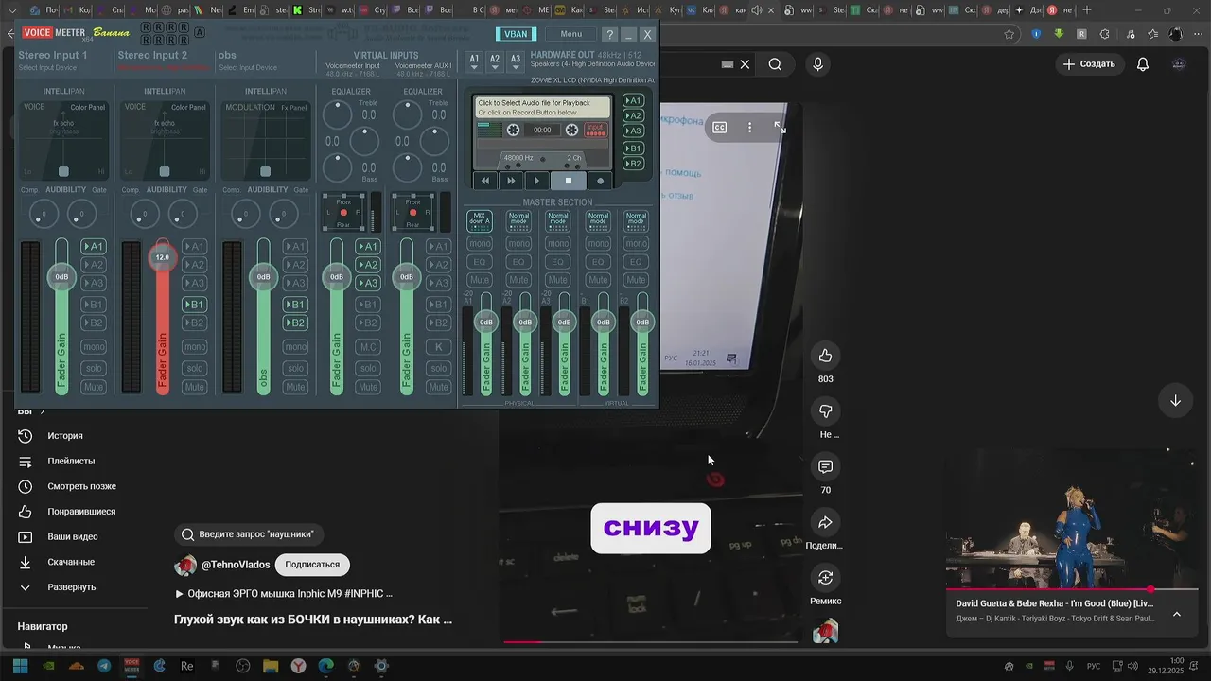Viewport: 1211px width, 681px height.
Task: Clear the YouTube search field
Action: click(745, 64)
